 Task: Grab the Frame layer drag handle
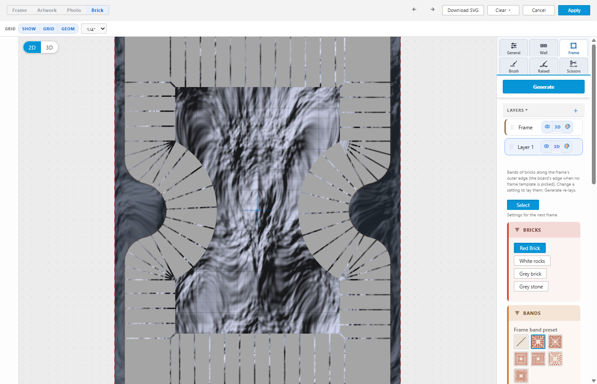(512, 127)
